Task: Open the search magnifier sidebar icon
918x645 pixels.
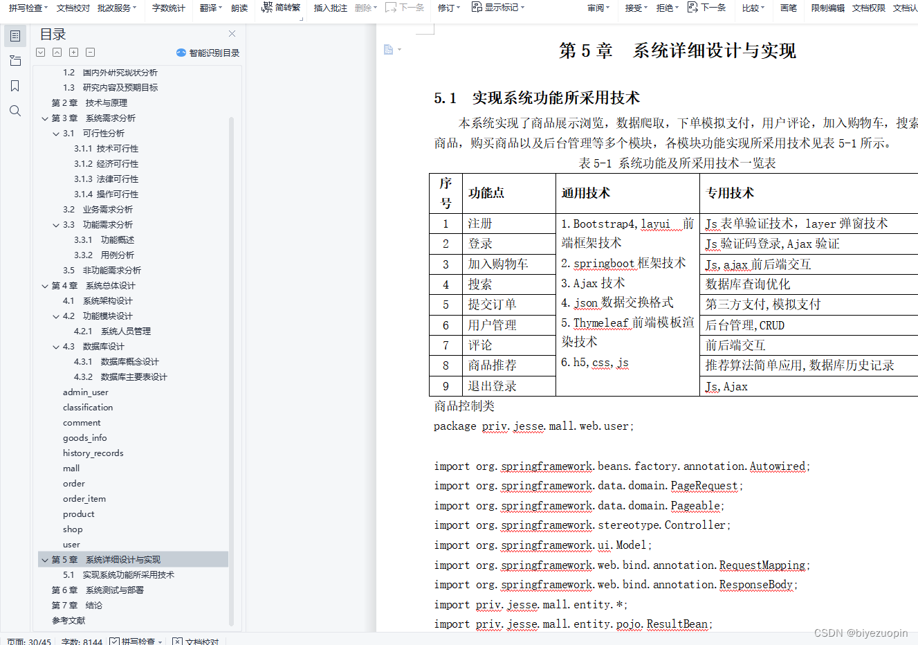Action: (x=15, y=111)
